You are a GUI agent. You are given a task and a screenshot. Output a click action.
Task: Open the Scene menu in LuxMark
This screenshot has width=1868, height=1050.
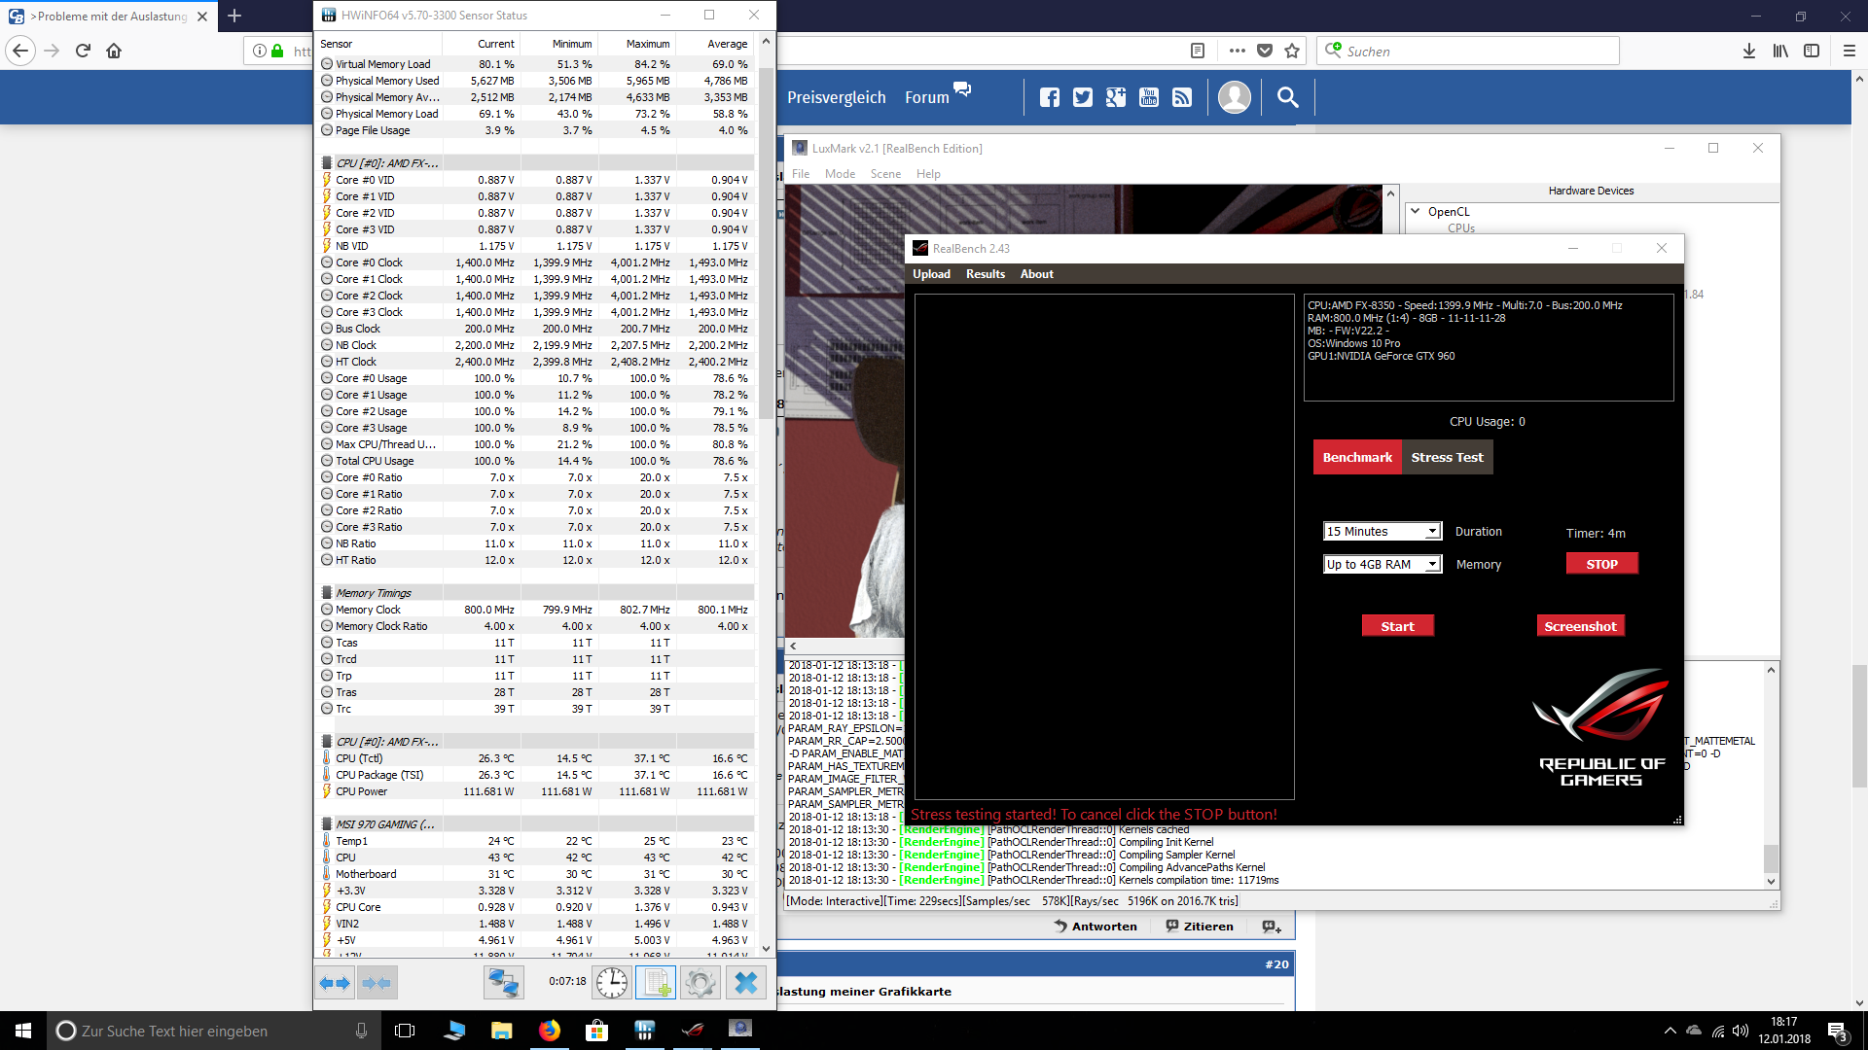point(884,174)
